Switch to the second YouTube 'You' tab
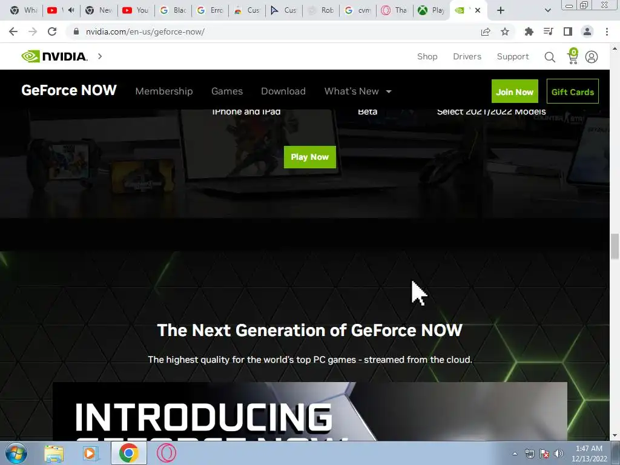This screenshot has height=465, width=620. click(x=136, y=10)
